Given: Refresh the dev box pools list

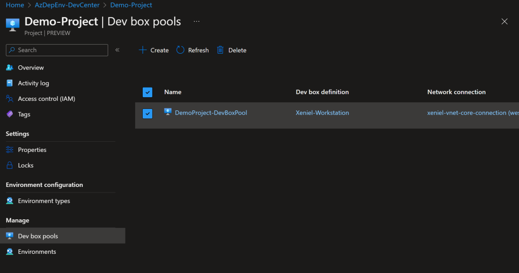Looking at the screenshot, I should [x=192, y=50].
